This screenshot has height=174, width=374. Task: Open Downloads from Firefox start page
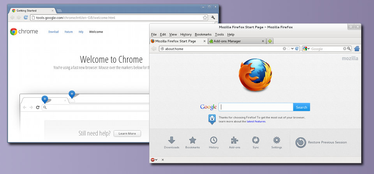pos(171,142)
